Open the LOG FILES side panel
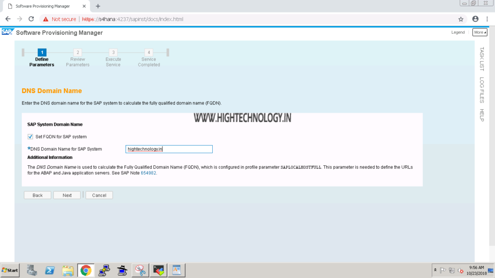 coord(482,90)
